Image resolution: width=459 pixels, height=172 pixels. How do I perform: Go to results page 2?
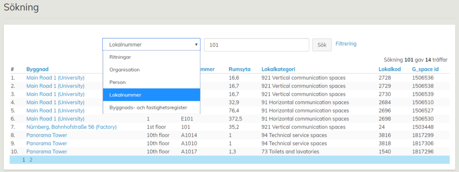pyautogui.click(x=31, y=160)
